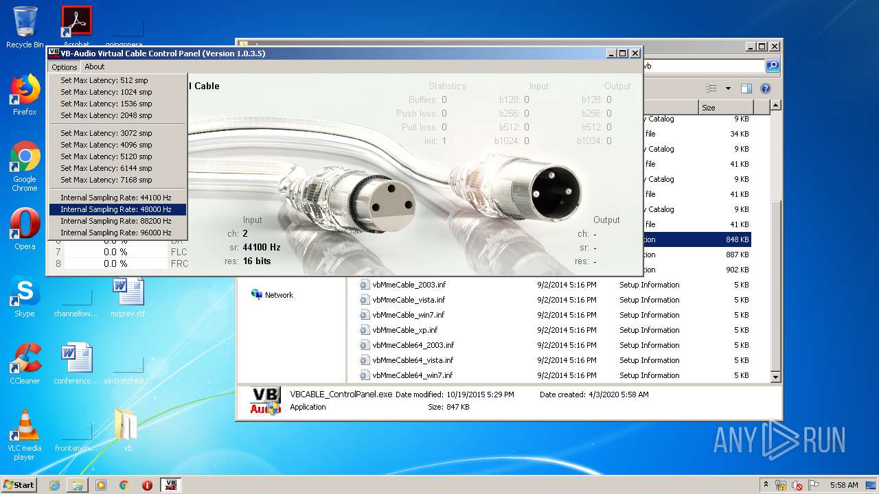
Task: Select Set Max Latency: 3072 smp
Action: tap(117, 133)
